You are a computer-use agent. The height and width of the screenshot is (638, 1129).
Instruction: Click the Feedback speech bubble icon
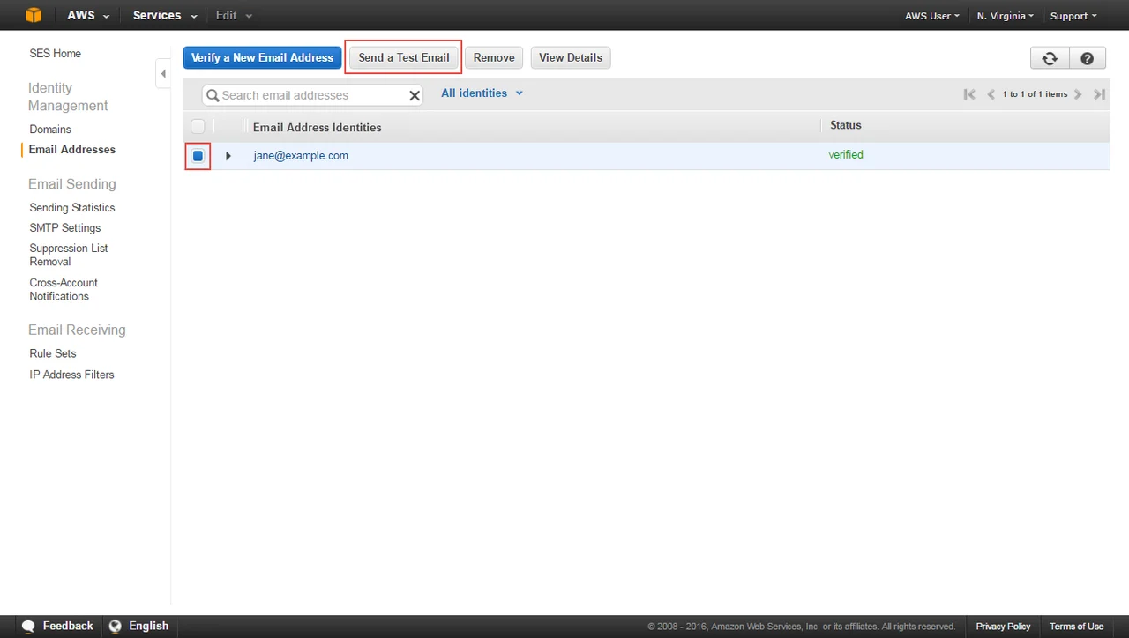click(28, 627)
